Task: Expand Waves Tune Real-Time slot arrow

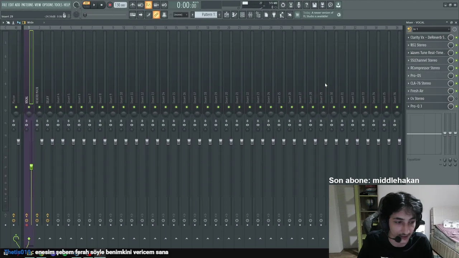Action: tap(408, 53)
